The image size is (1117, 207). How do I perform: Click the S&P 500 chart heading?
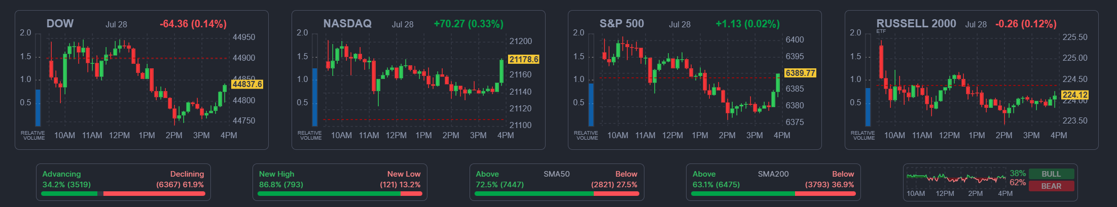622,24
